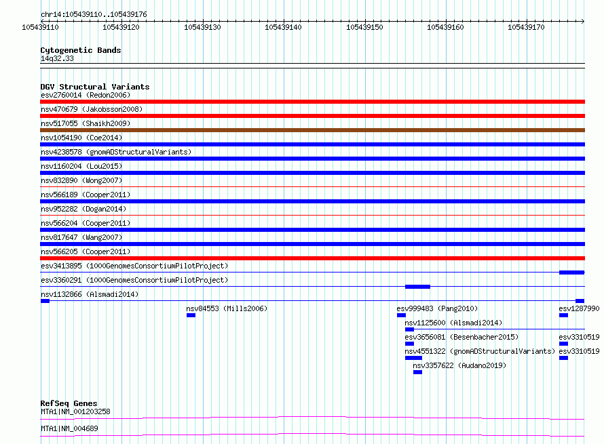This screenshot has width=604, height=444.
Task: Click the thick blue segment of esv3360291
Action: coord(417,287)
